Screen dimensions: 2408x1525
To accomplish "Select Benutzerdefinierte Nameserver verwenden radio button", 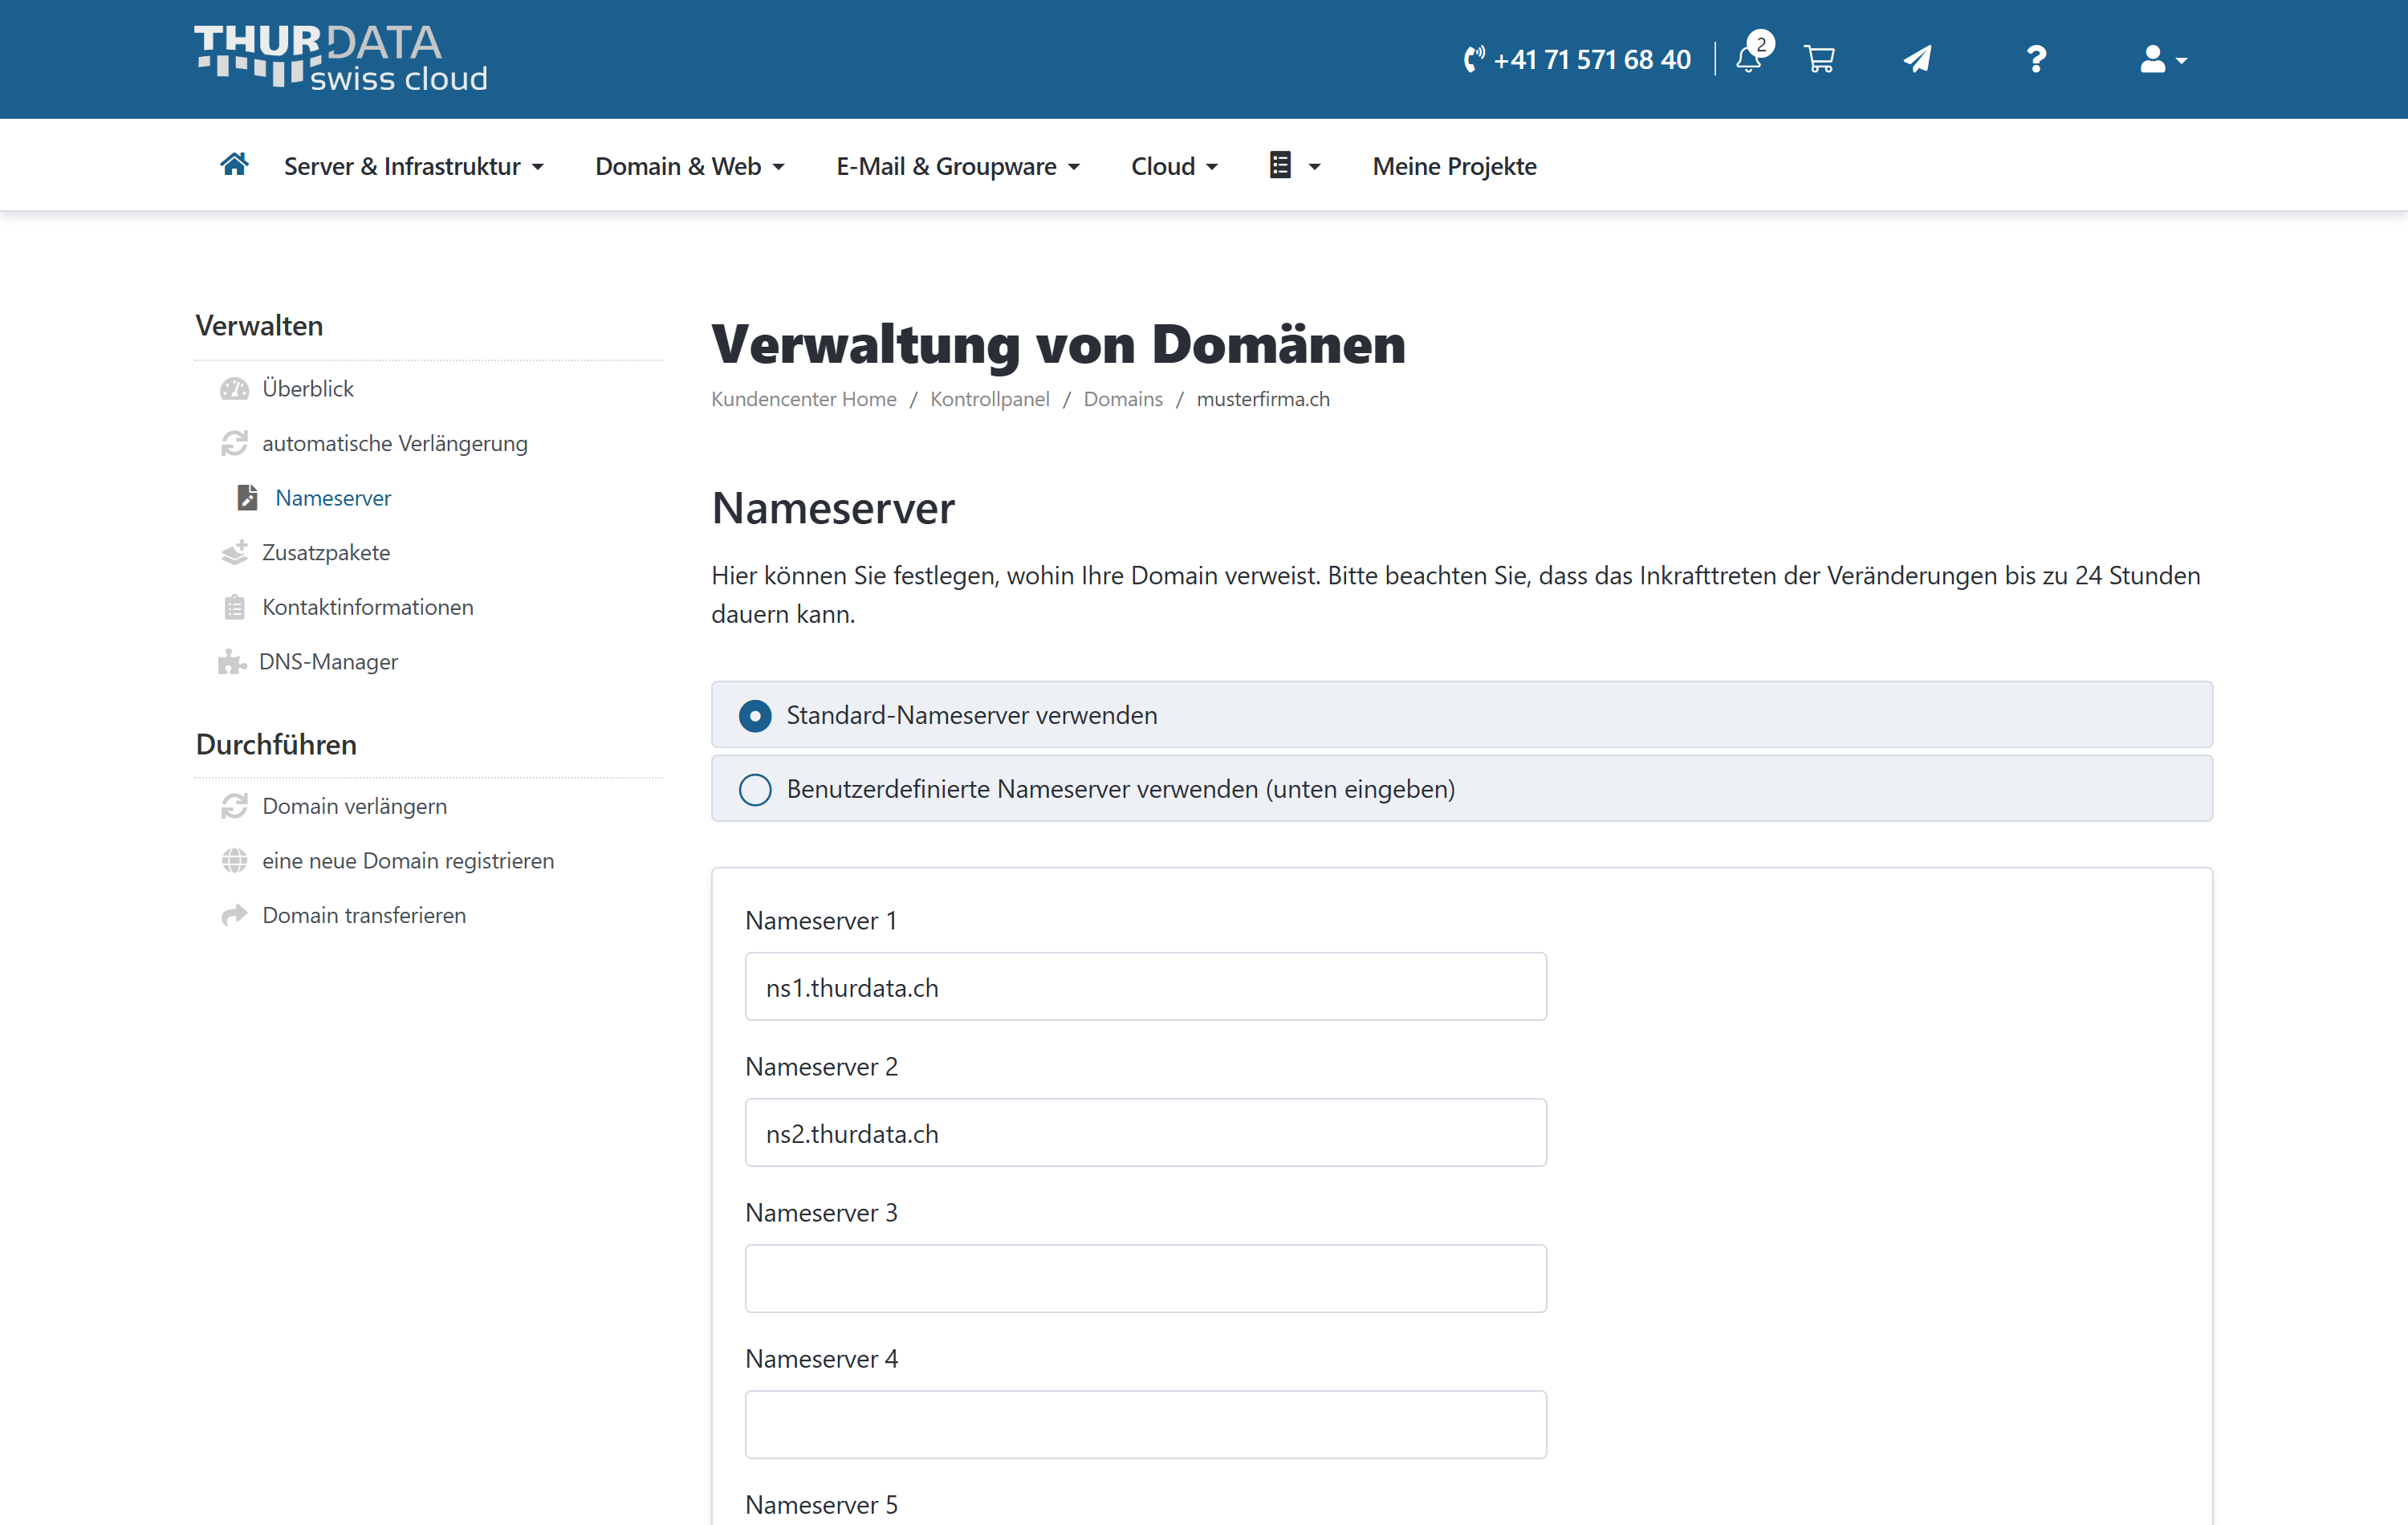I will point(755,790).
